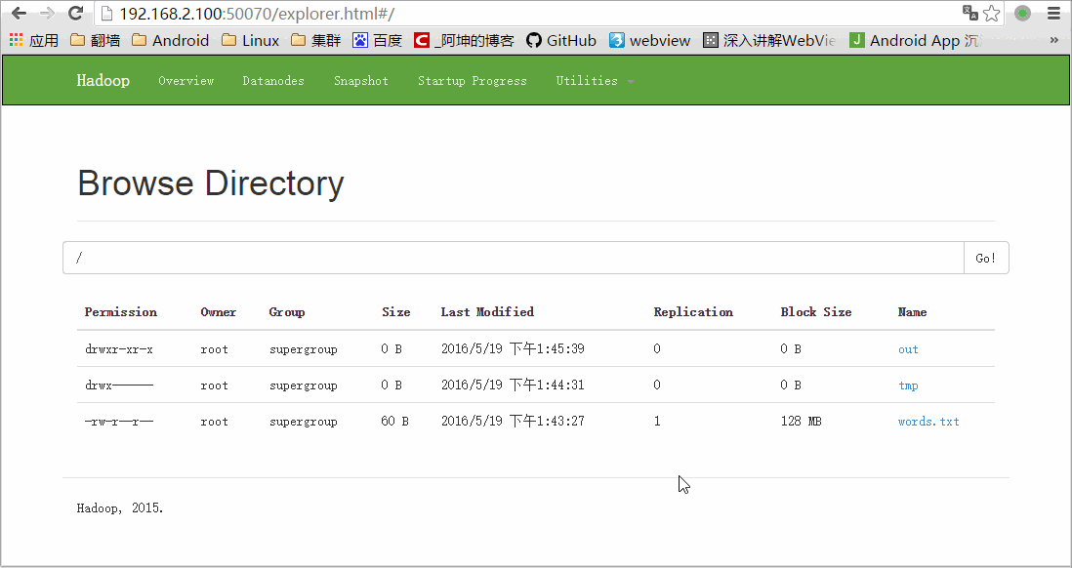The height and width of the screenshot is (568, 1072).
Task: Bookmark this page with the star icon
Action: click(991, 13)
